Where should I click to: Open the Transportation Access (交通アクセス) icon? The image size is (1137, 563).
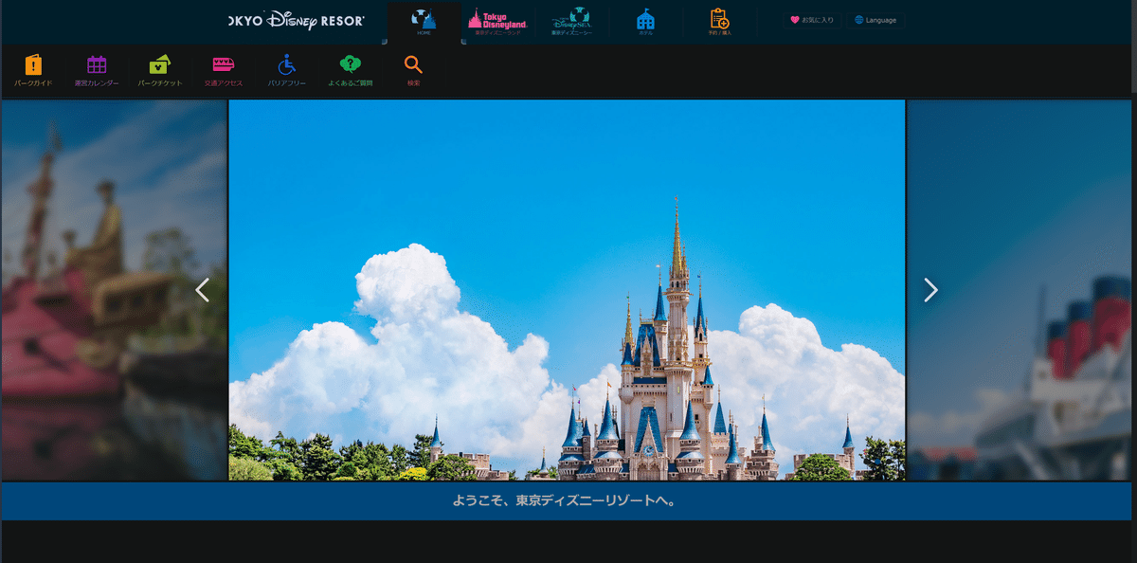point(224,71)
